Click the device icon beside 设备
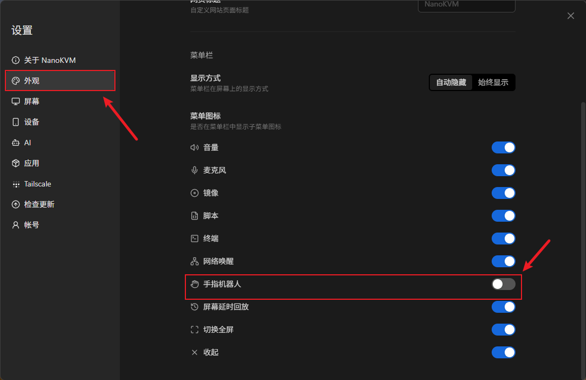Screen dimensions: 586x380 16,122
